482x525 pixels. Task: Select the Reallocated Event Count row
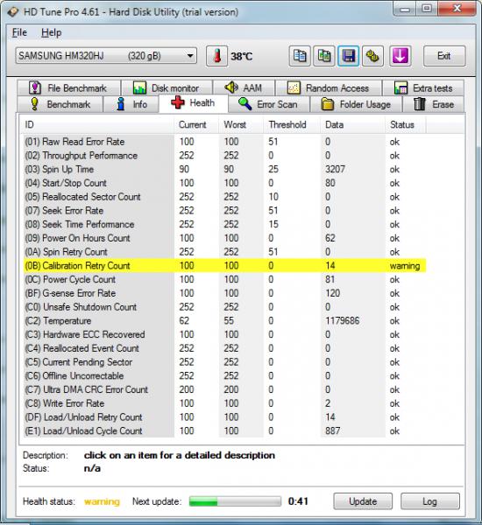tap(224, 348)
